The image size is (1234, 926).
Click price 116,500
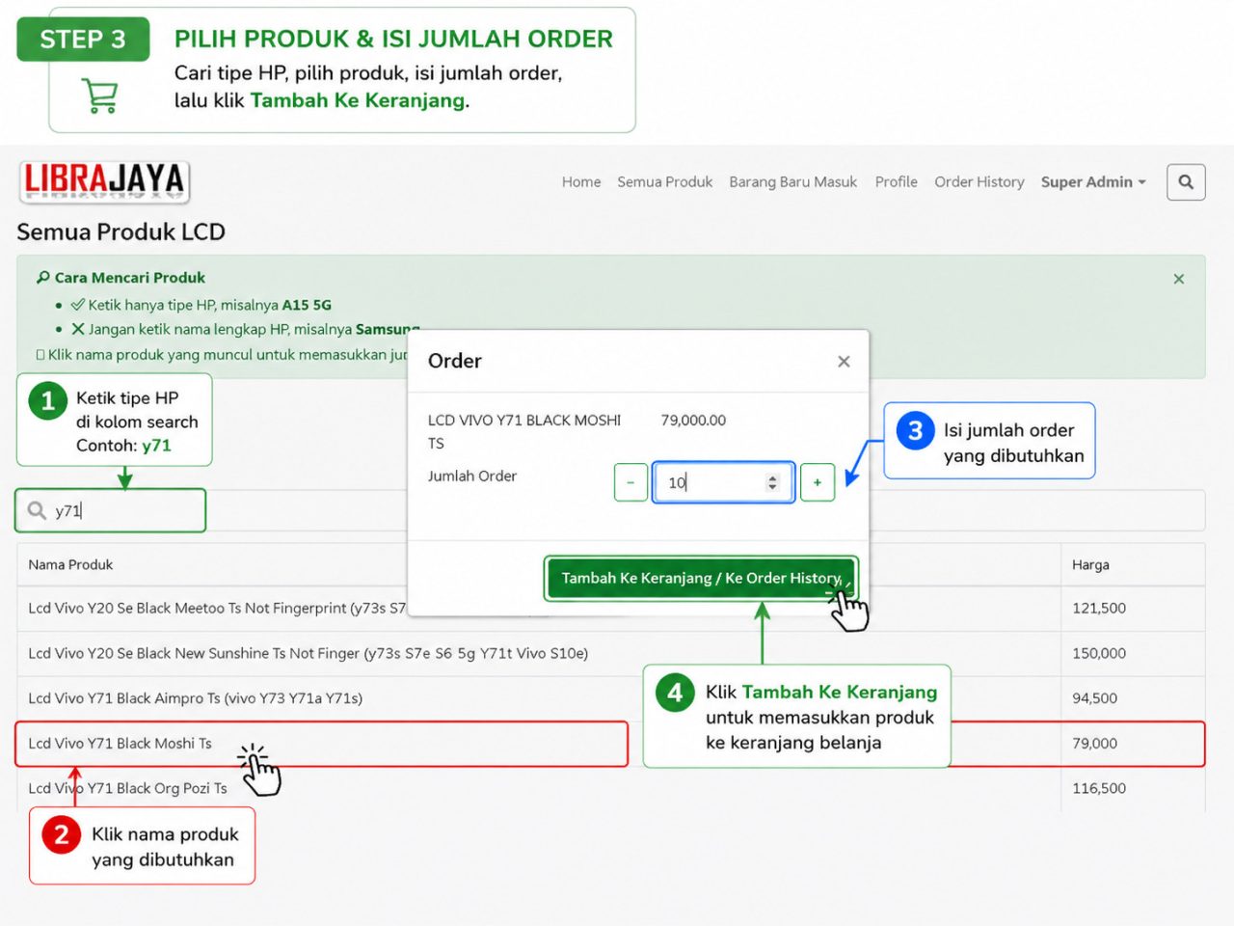click(1099, 788)
